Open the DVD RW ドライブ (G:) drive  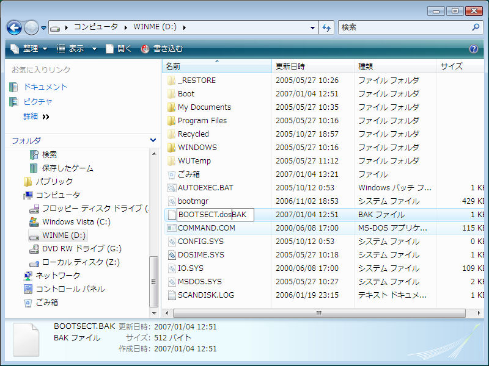click(81, 249)
